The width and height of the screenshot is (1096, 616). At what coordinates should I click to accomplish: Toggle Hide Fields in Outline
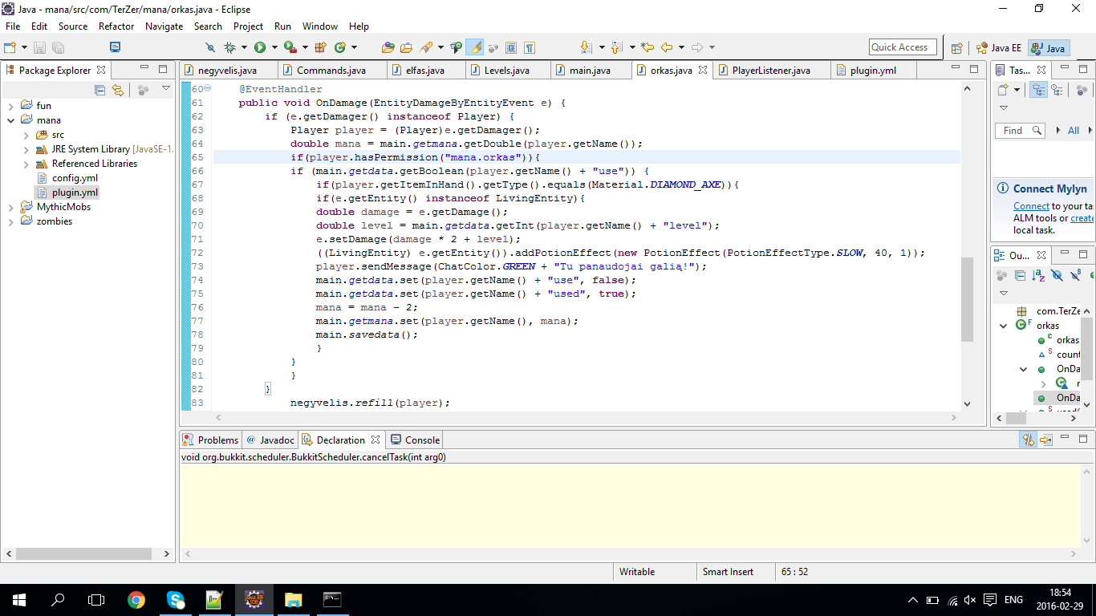tap(1057, 275)
